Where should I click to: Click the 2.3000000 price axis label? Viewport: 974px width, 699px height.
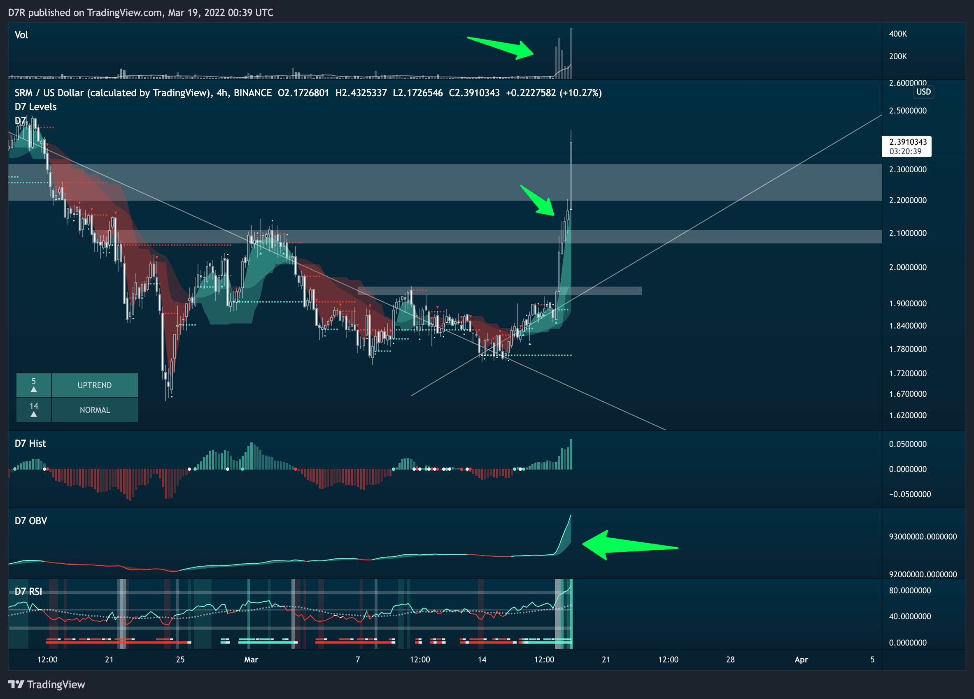(907, 169)
